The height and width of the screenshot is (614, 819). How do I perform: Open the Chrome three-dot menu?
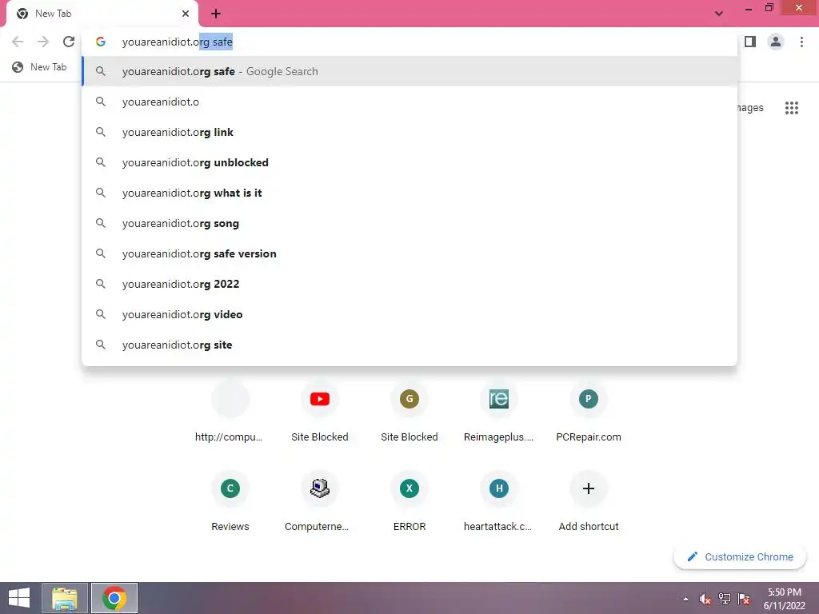tap(801, 42)
